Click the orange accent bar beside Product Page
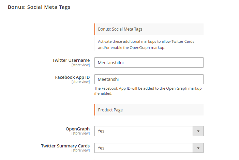The height and width of the screenshot is (160, 239). 95,110
